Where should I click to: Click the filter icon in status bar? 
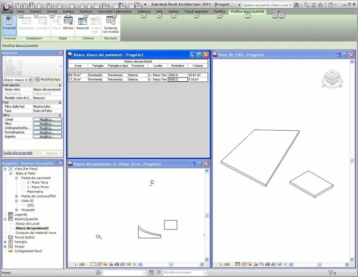click(330, 272)
